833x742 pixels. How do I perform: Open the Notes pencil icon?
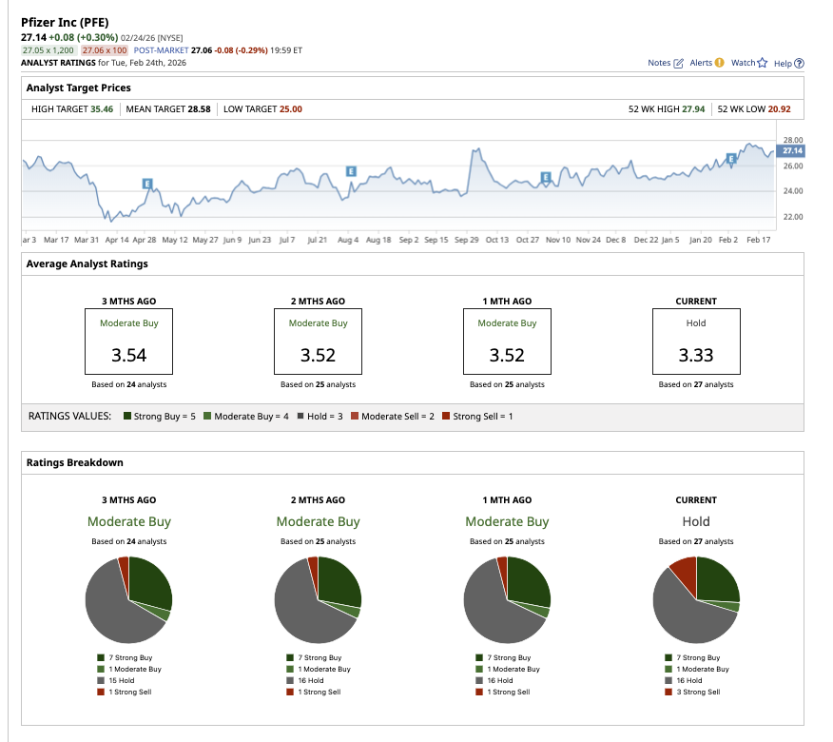(x=678, y=64)
